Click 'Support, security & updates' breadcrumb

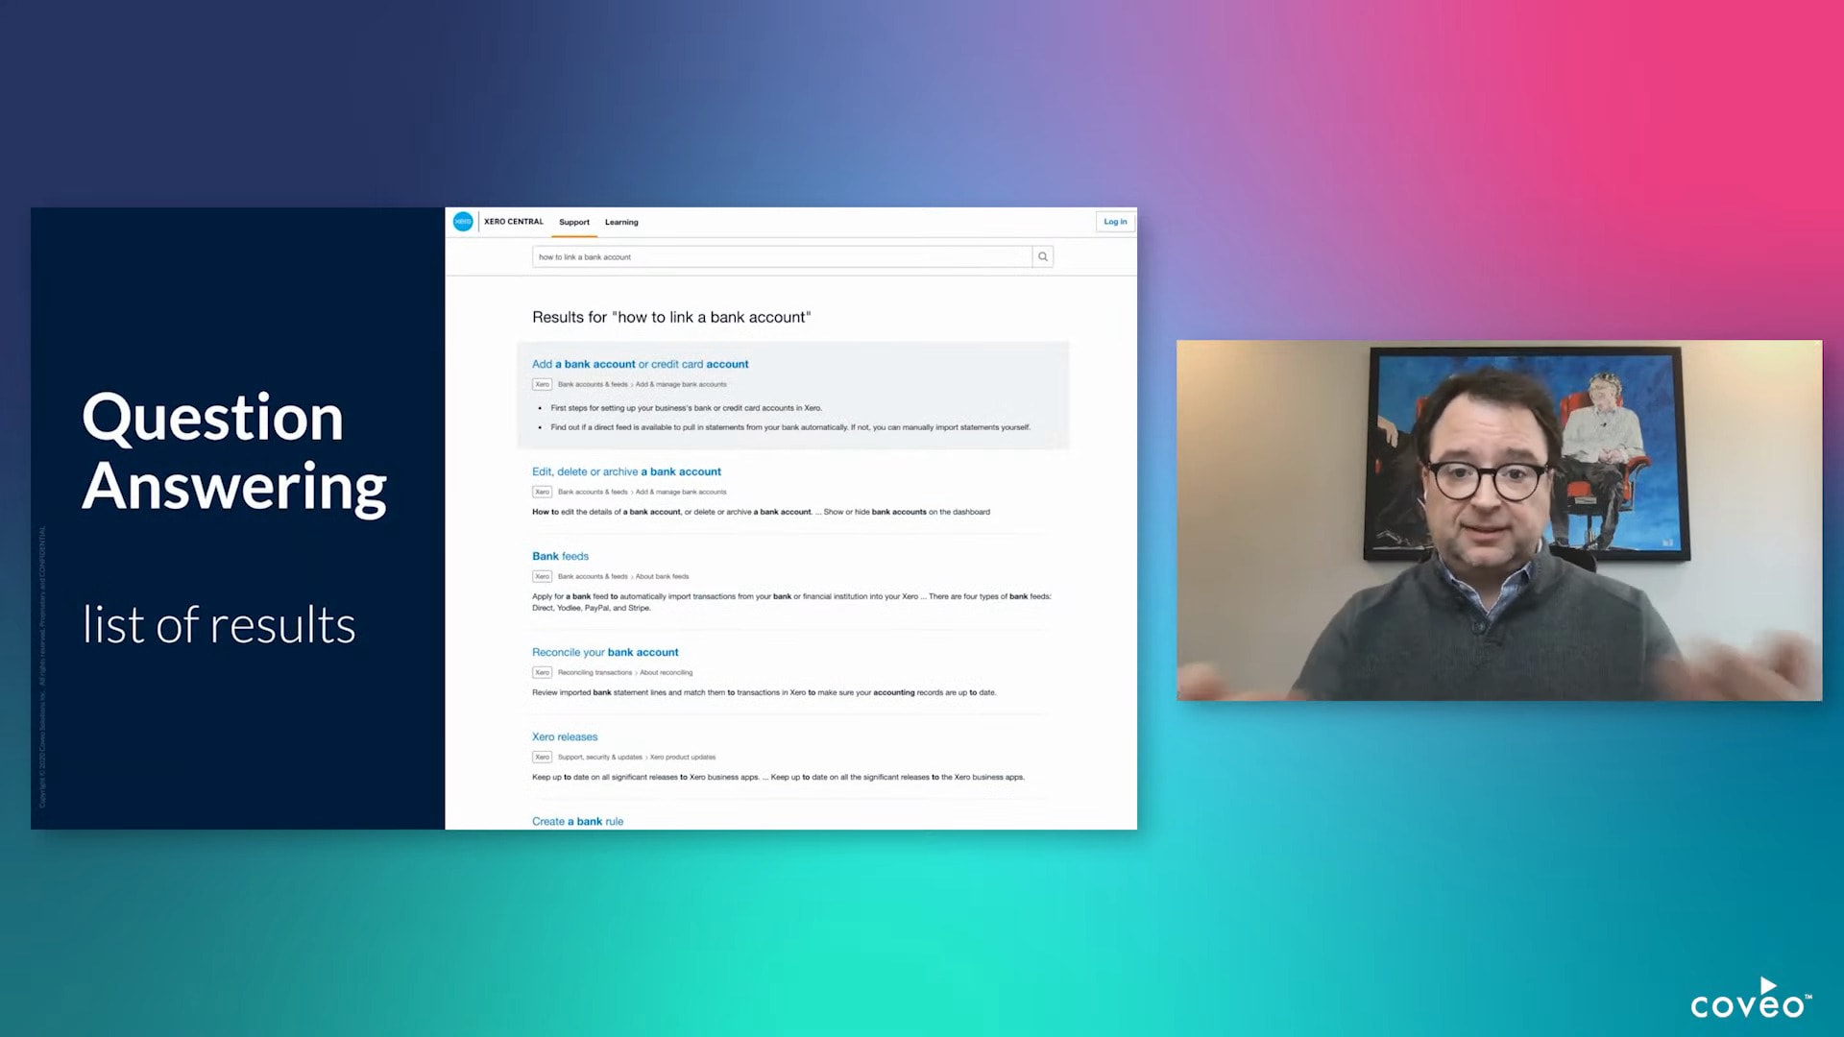point(600,757)
